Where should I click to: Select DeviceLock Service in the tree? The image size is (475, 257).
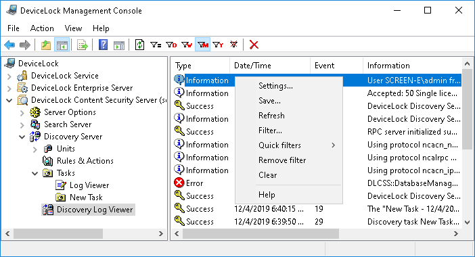tap(65, 76)
